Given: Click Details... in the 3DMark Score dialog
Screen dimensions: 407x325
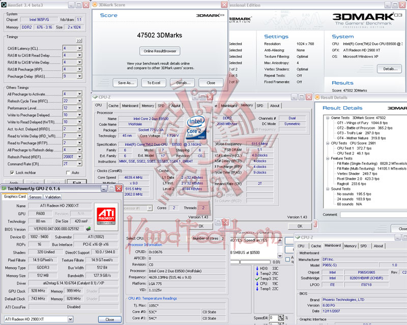Looking at the screenshot, I should (x=183, y=83).
